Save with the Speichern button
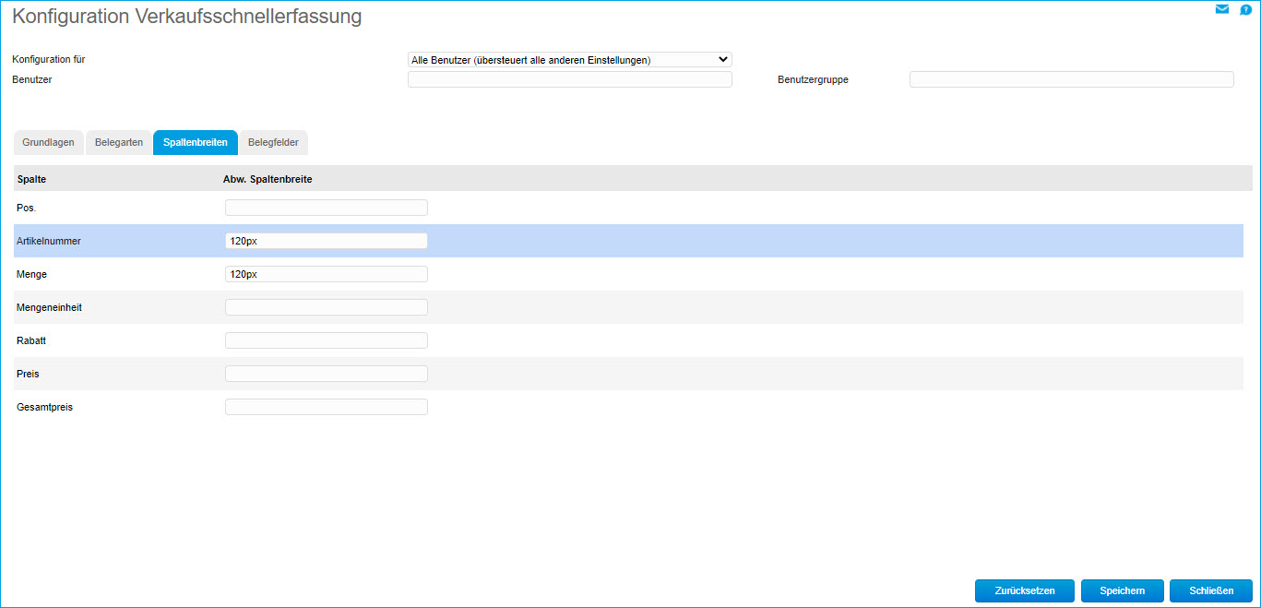 [x=1123, y=590]
